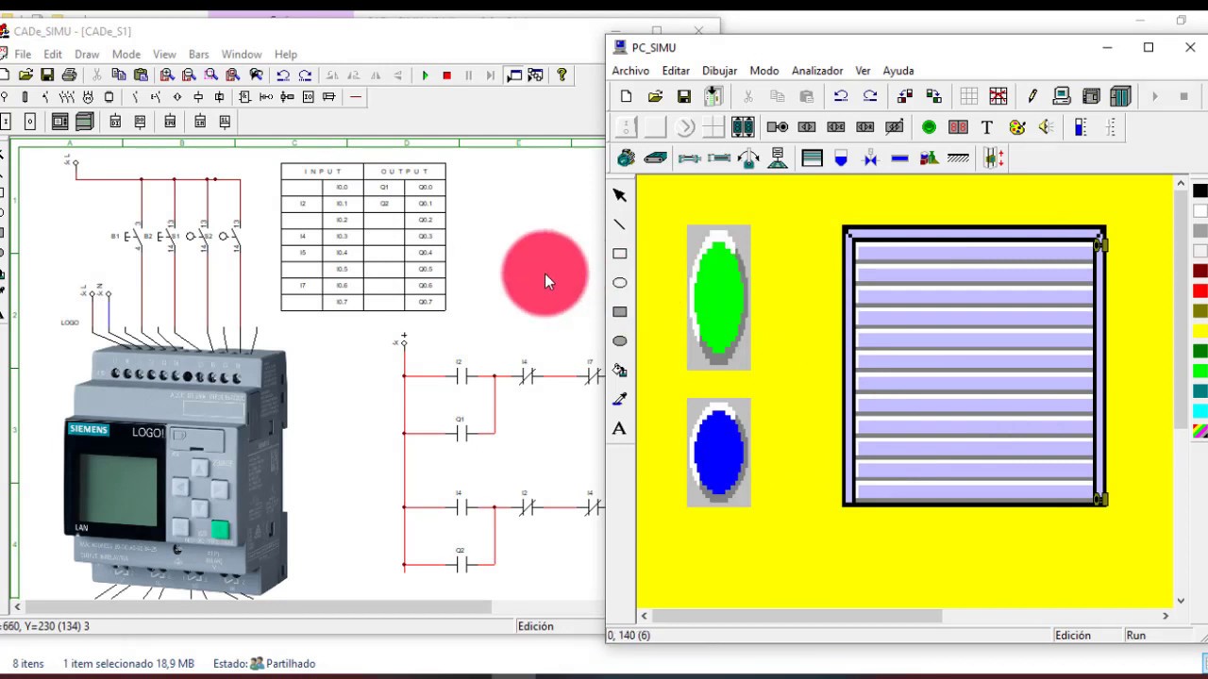Select the paint bucket fill tool
Screen dimensions: 1208x679
pos(619,371)
